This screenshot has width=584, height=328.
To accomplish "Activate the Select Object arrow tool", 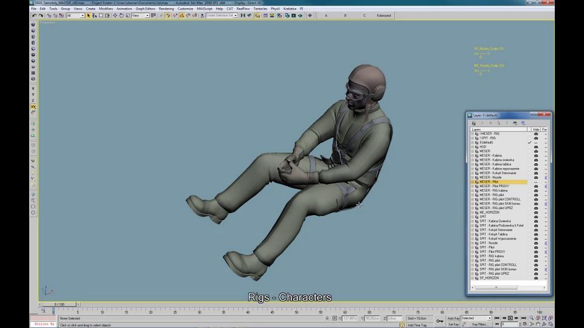I will click(88, 16).
